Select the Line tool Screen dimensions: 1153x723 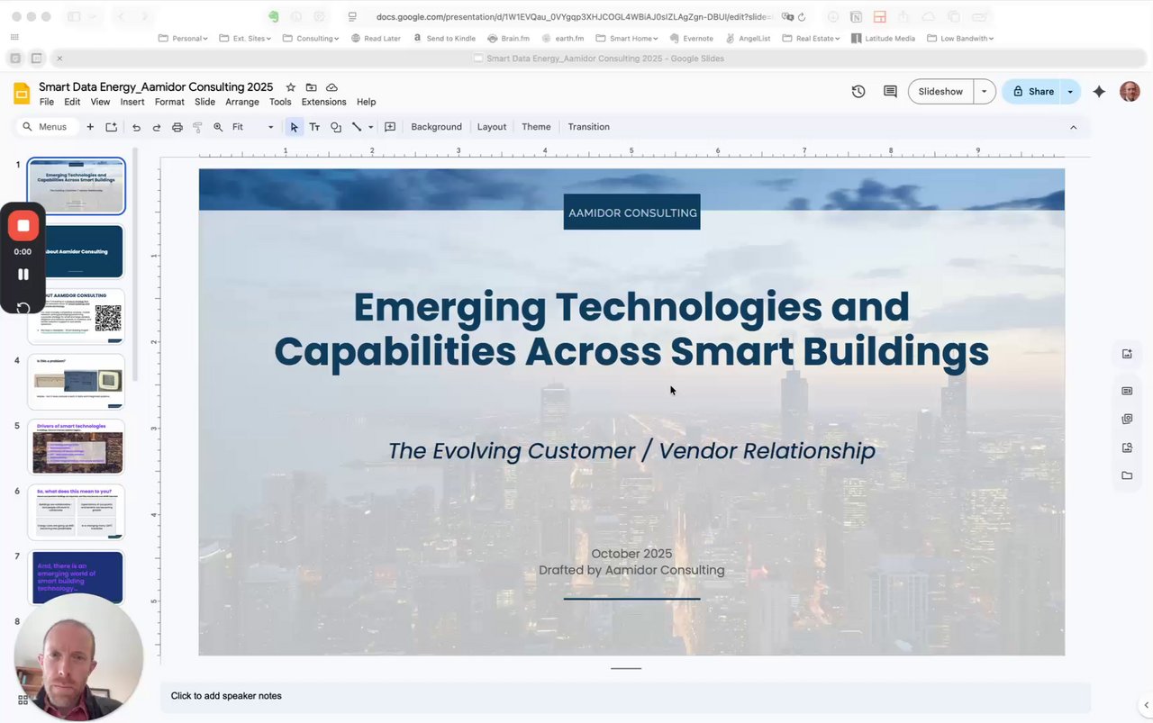(x=357, y=127)
